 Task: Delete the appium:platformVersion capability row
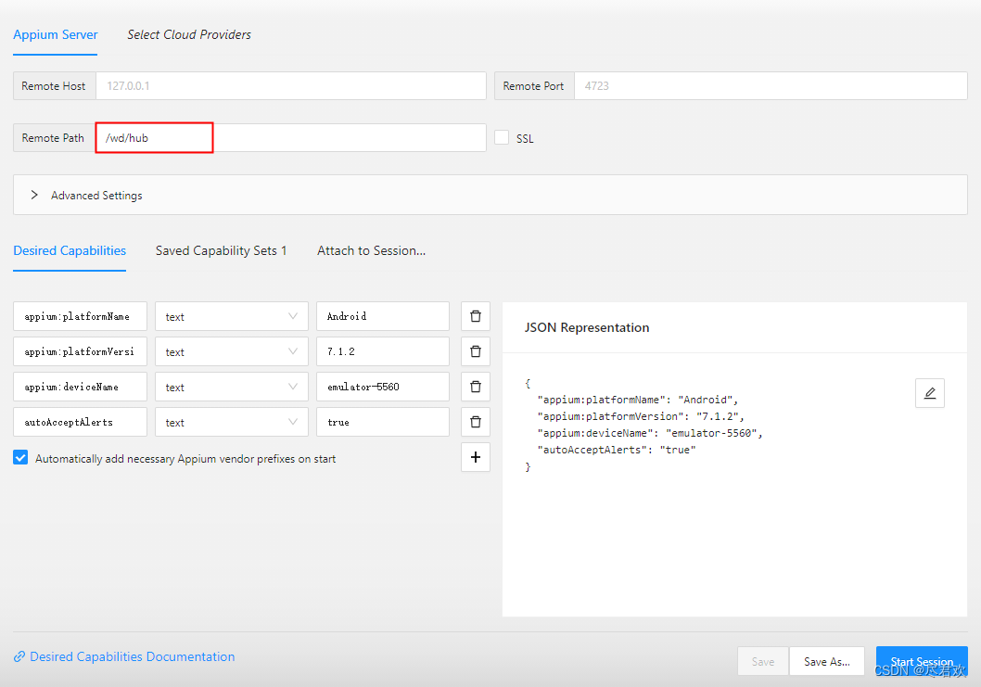pyautogui.click(x=476, y=351)
